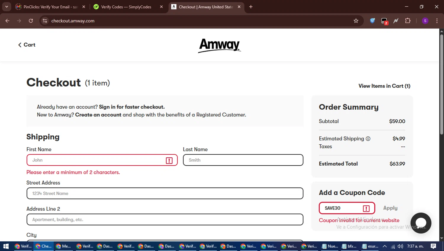Close the Verify Codes SimplyCodes tab
444x251 pixels.
point(161,7)
